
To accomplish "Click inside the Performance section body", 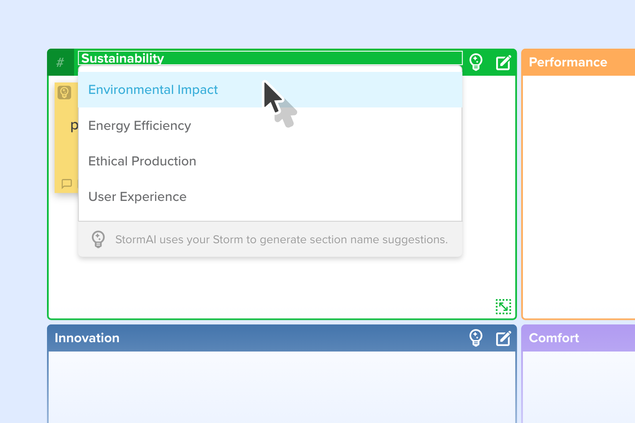I will (x=579, y=197).
